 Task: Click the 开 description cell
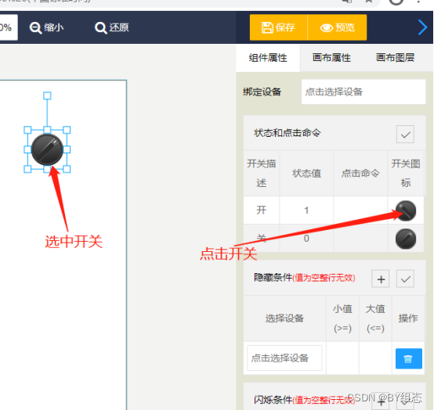262,210
